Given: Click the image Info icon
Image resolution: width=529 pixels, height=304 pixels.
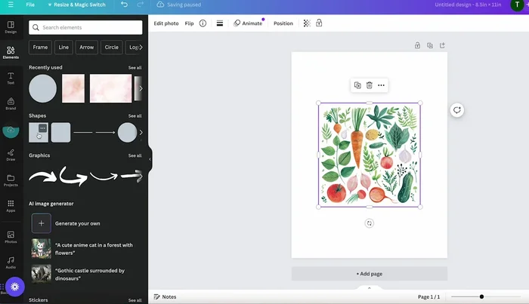Looking at the screenshot, I should click(x=203, y=23).
